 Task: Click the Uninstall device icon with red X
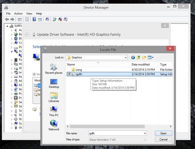coord(60,19)
